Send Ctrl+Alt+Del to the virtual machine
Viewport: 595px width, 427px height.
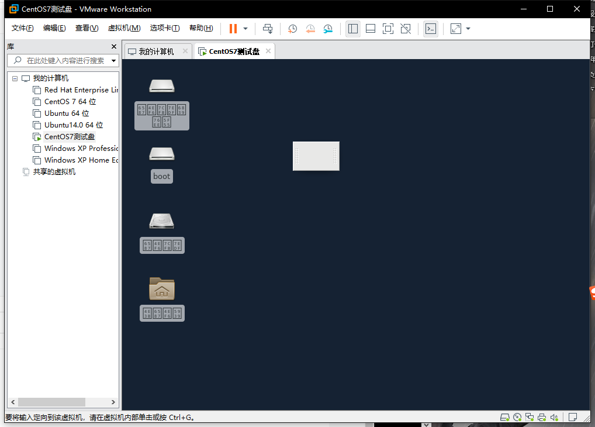268,29
